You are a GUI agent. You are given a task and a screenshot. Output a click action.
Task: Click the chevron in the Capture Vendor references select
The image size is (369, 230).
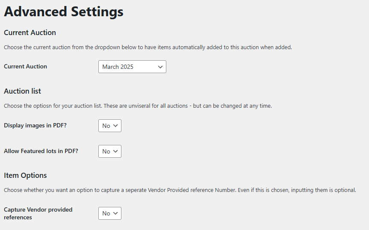click(x=115, y=213)
